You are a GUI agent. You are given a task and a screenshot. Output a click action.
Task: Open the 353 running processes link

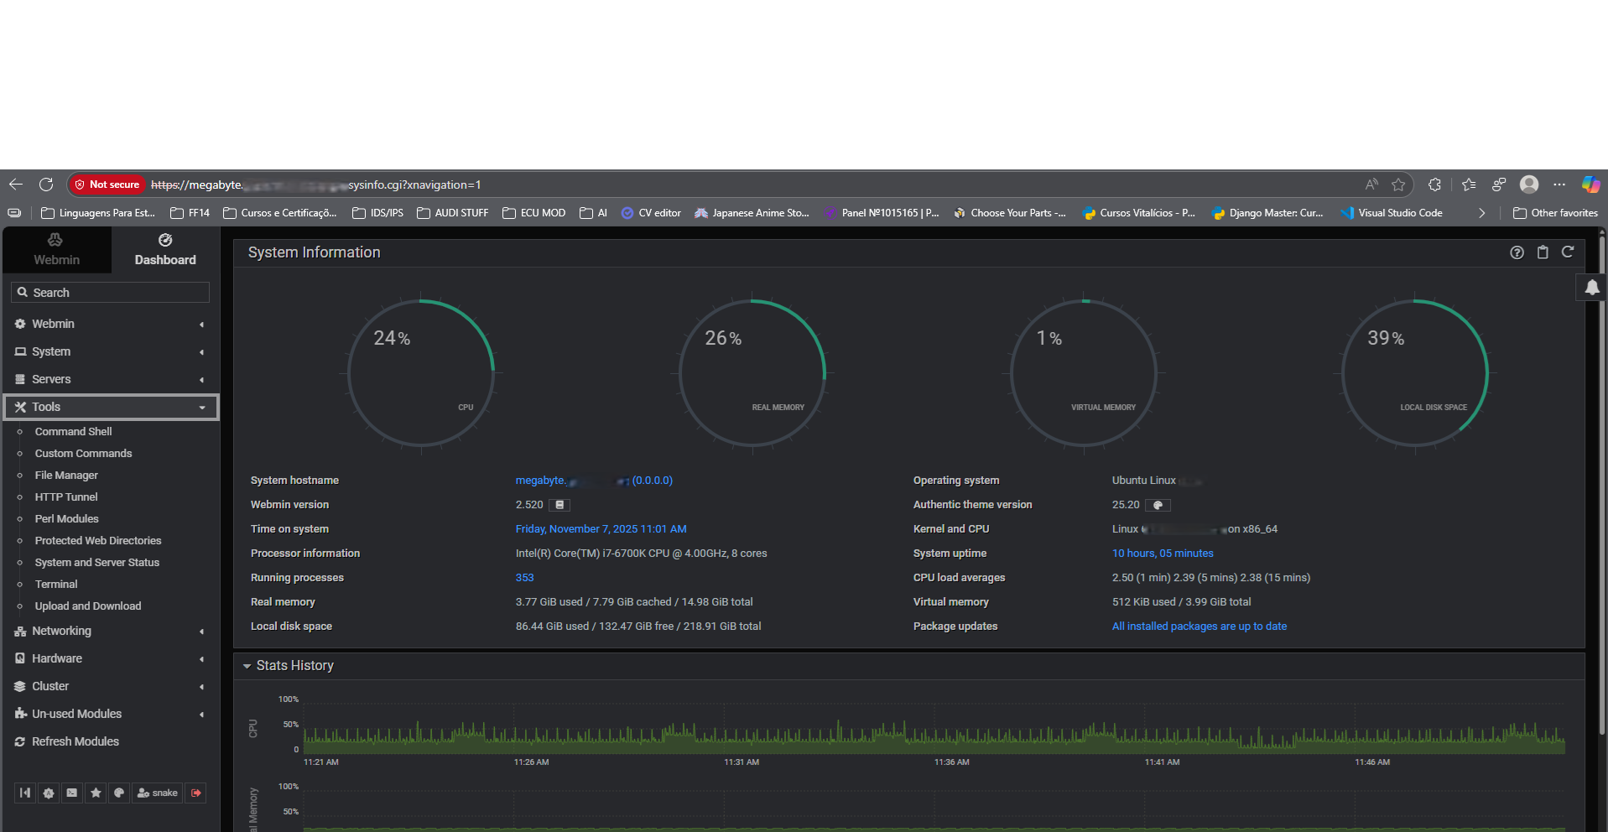524,577
